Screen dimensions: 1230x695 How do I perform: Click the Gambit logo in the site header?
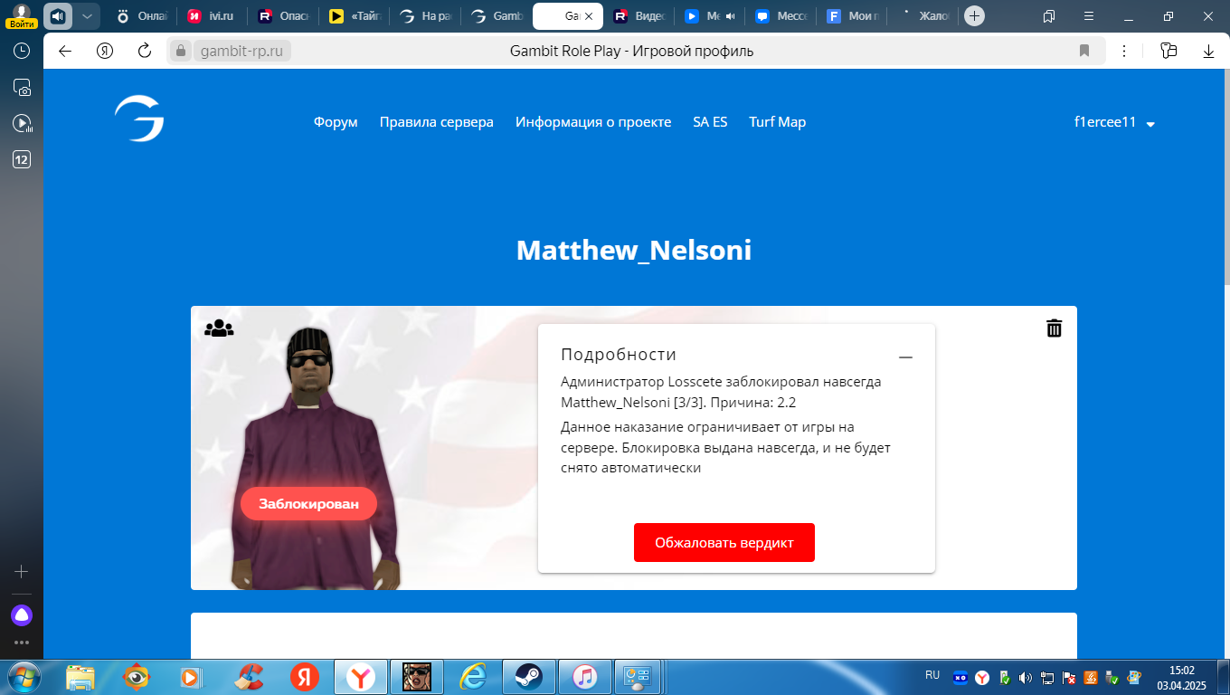[139, 119]
